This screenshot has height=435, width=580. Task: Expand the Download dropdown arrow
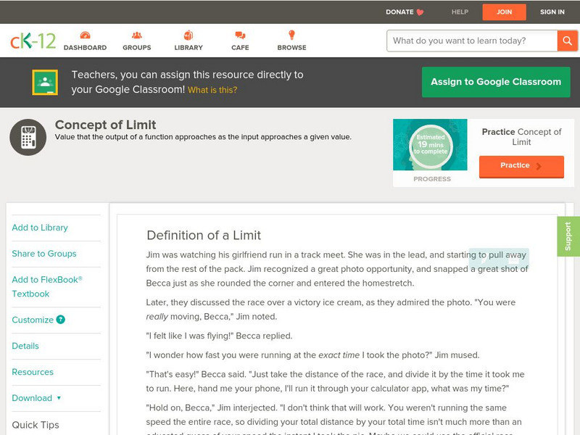tap(59, 398)
